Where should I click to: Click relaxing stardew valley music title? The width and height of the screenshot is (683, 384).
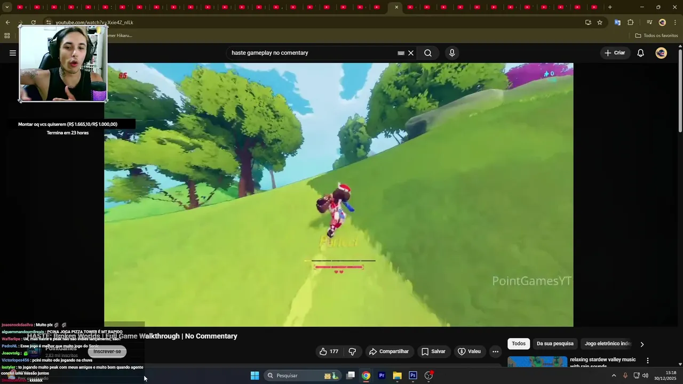point(603,363)
